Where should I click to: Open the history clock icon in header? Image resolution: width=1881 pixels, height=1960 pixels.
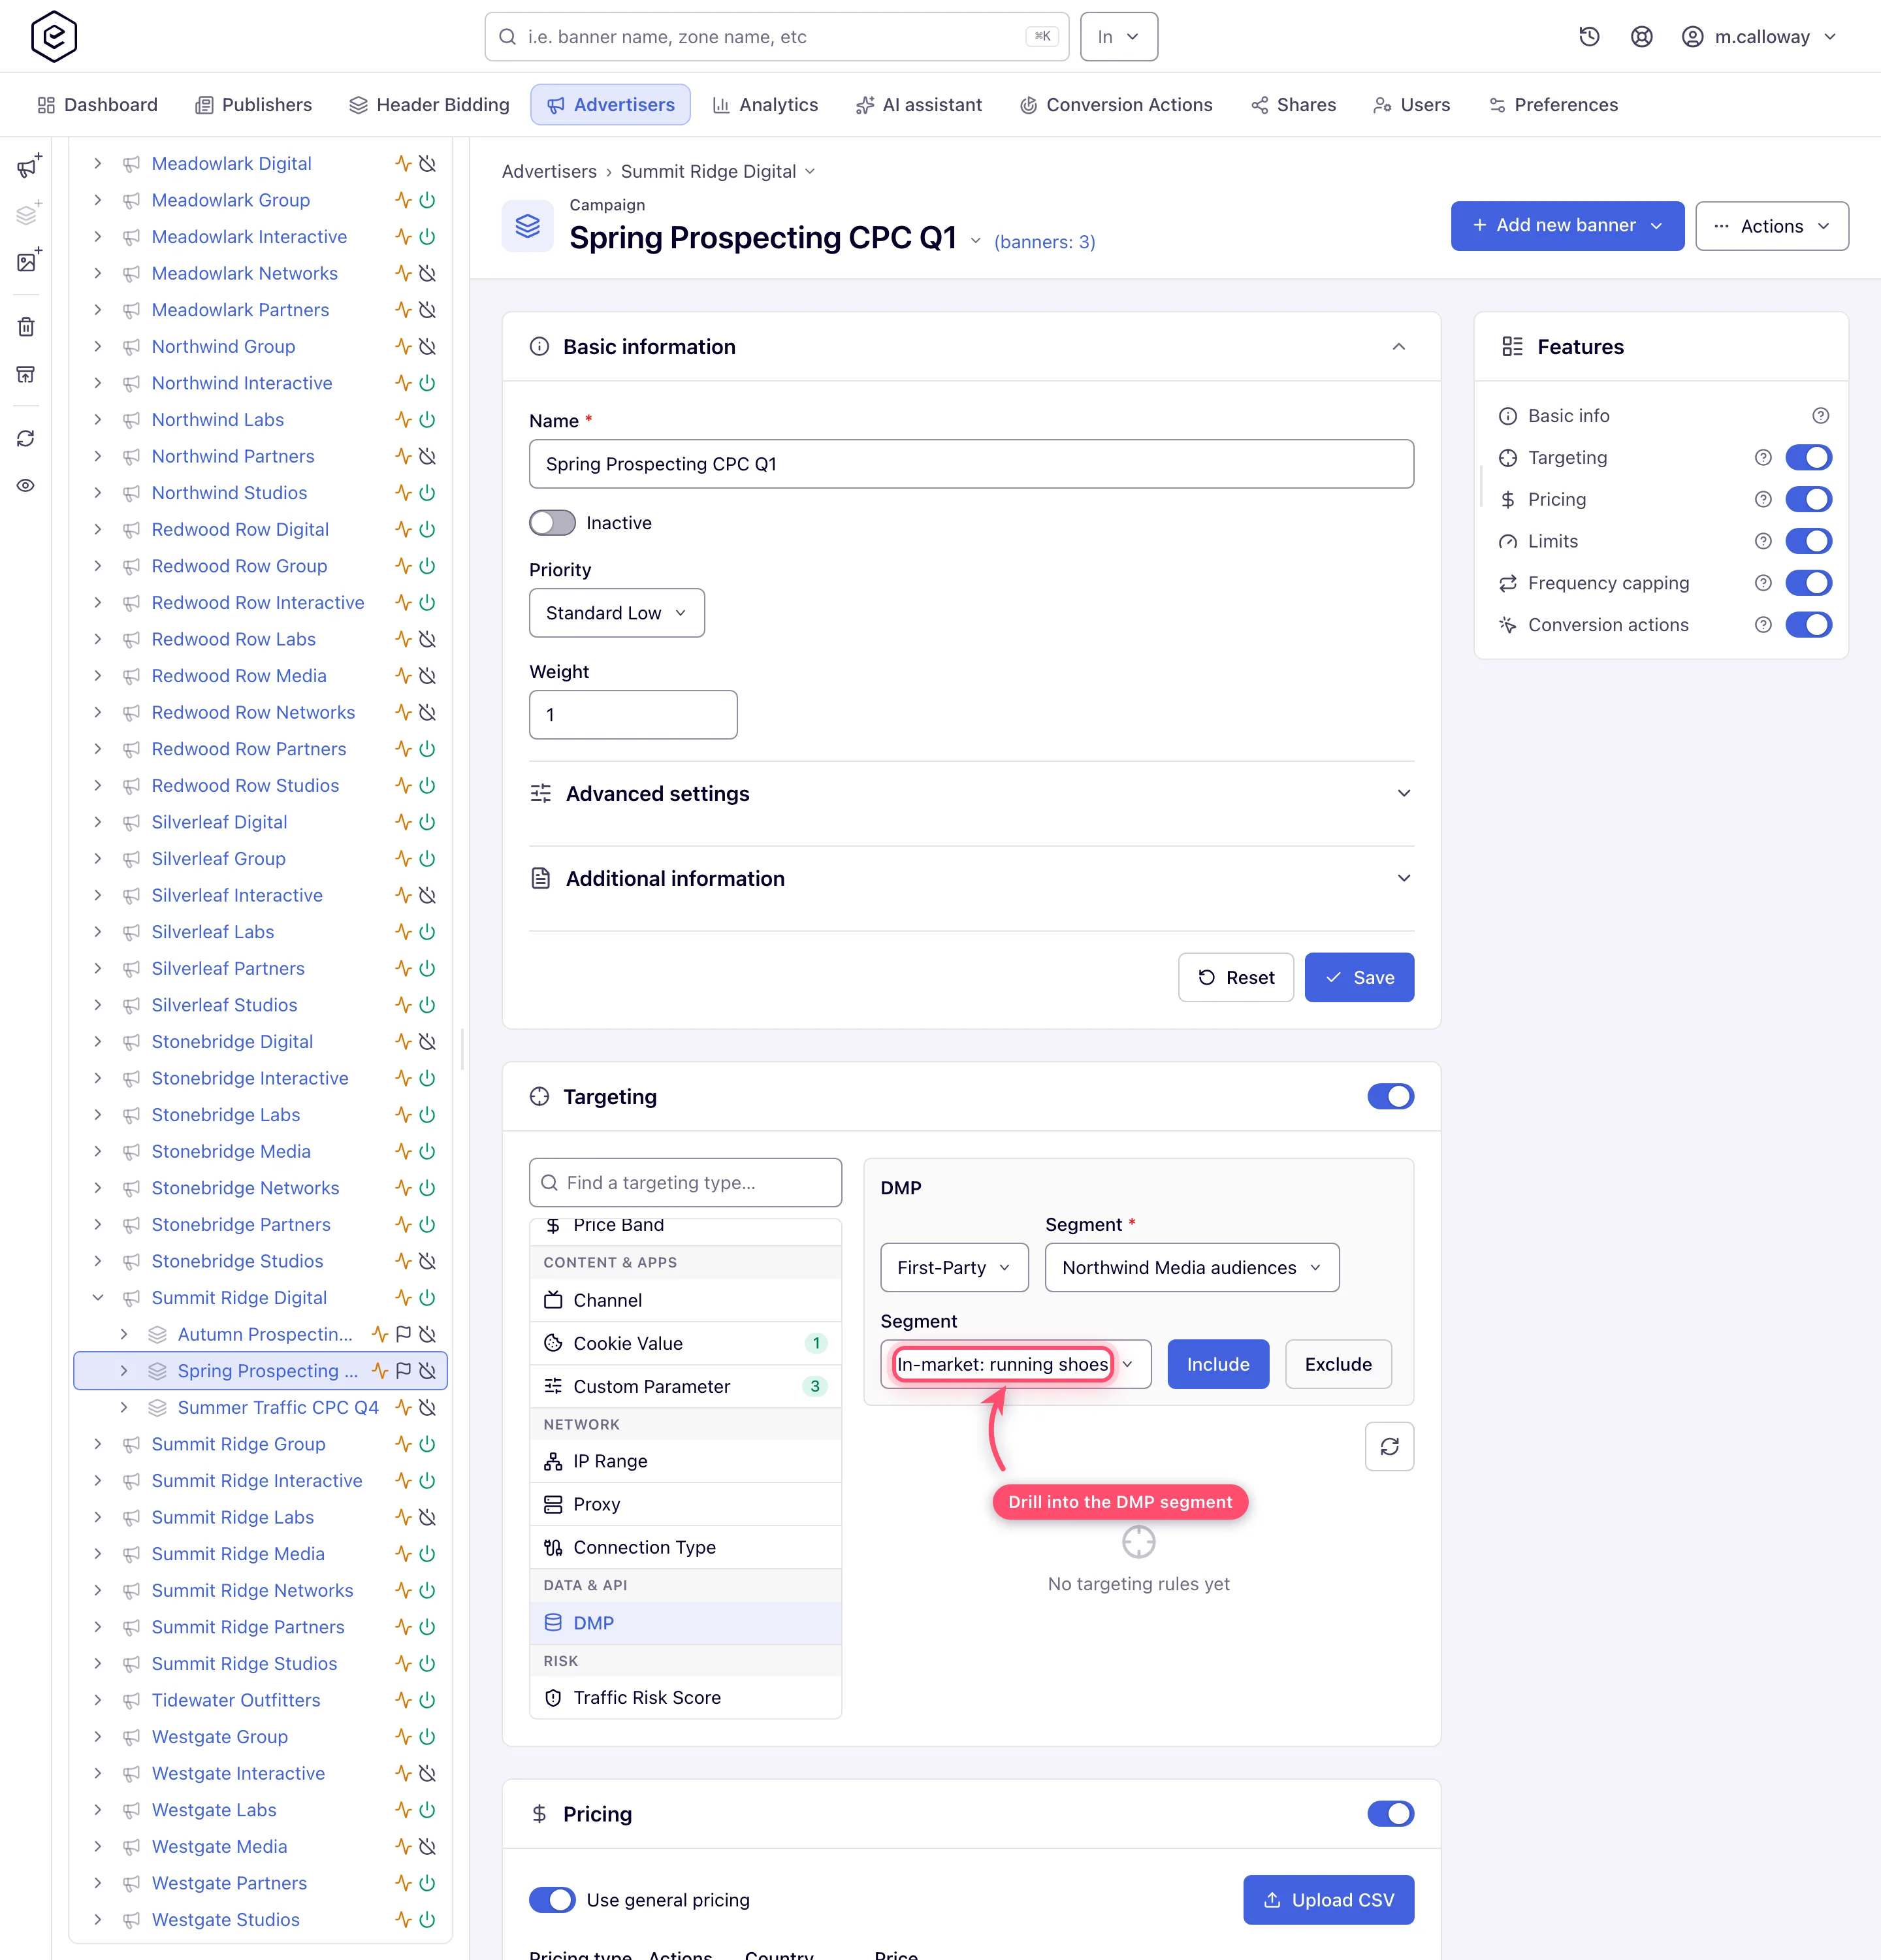1589,37
